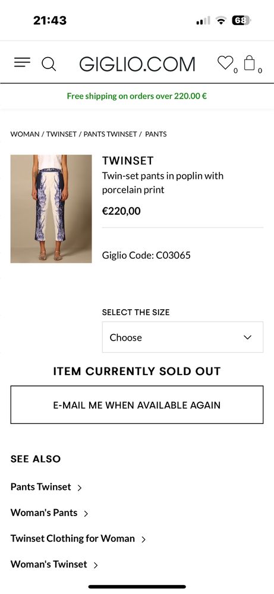
Task: Open the shopping bag icon
Action: point(250,62)
